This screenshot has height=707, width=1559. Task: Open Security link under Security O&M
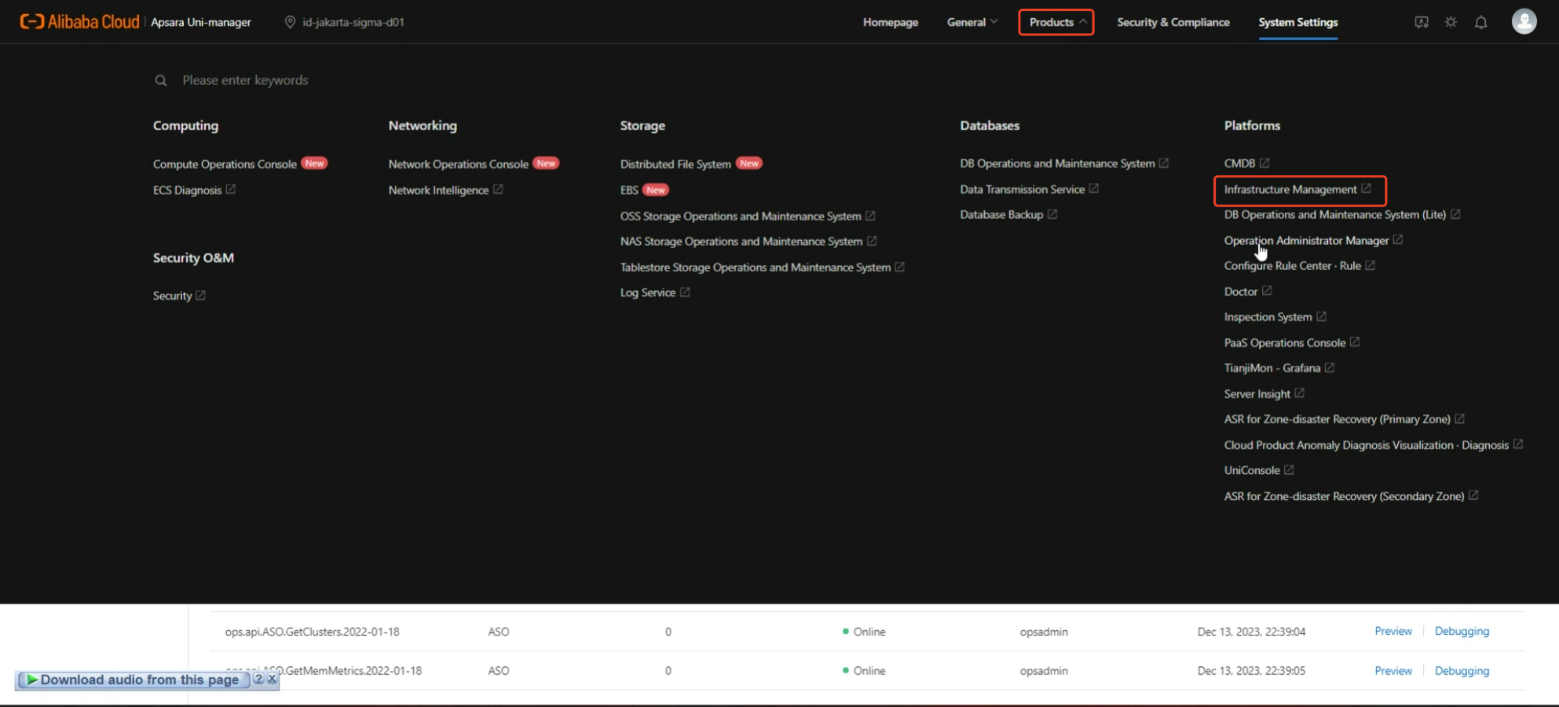click(172, 295)
